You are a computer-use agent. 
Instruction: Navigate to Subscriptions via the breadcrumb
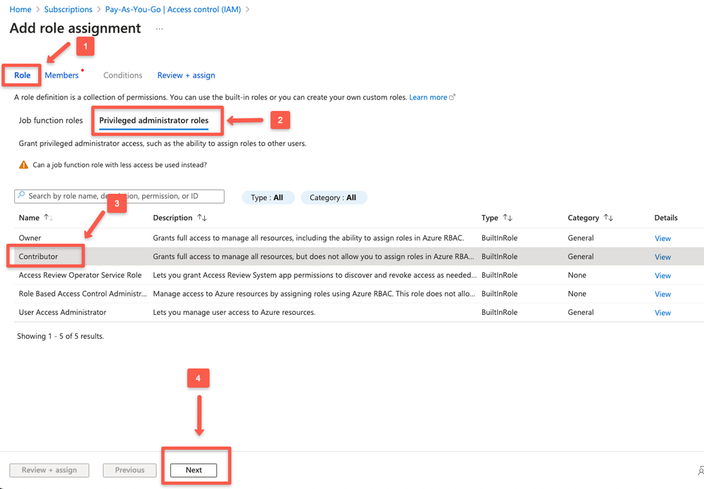click(x=68, y=9)
